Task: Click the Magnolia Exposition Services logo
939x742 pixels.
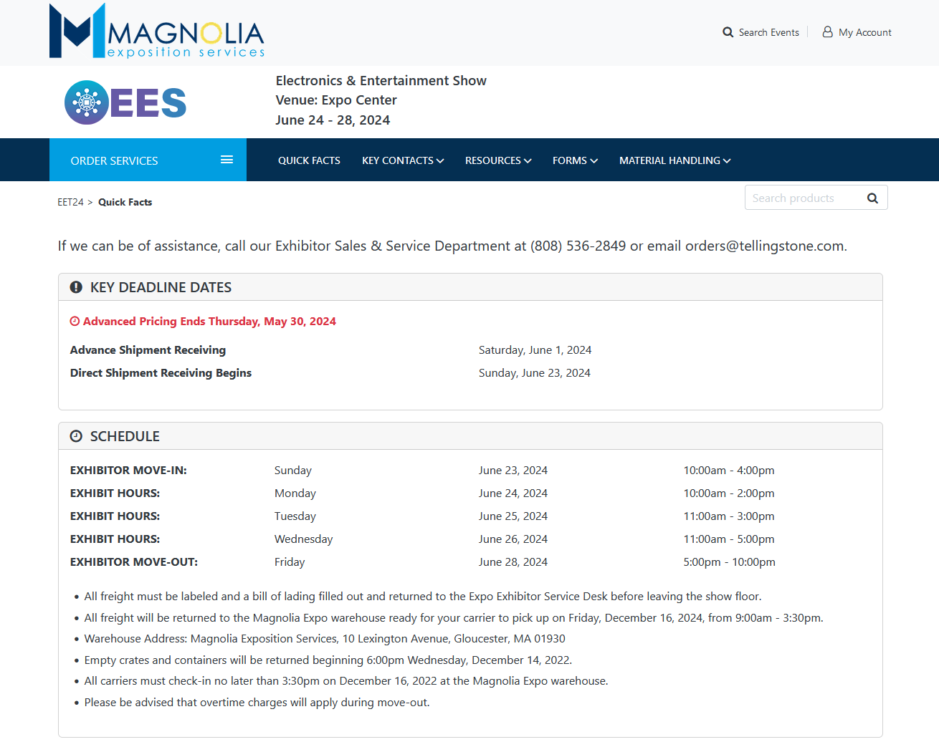Action: (x=156, y=32)
